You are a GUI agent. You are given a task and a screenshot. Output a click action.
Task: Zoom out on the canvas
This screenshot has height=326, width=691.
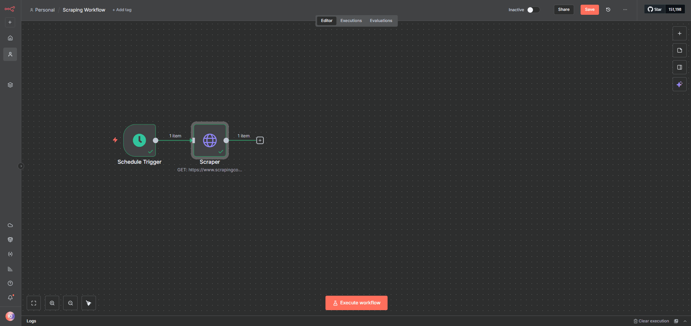tap(70, 303)
